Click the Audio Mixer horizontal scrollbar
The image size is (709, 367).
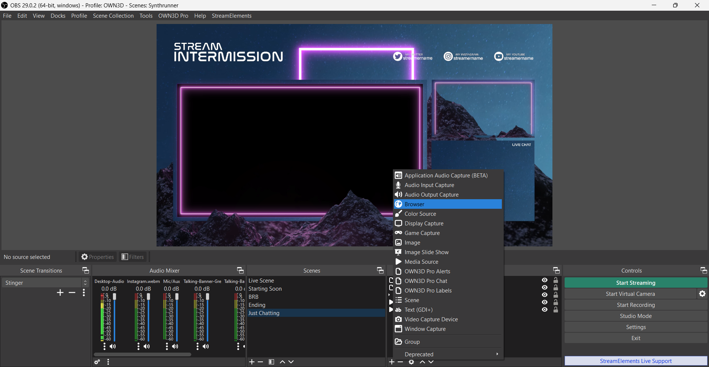142,354
